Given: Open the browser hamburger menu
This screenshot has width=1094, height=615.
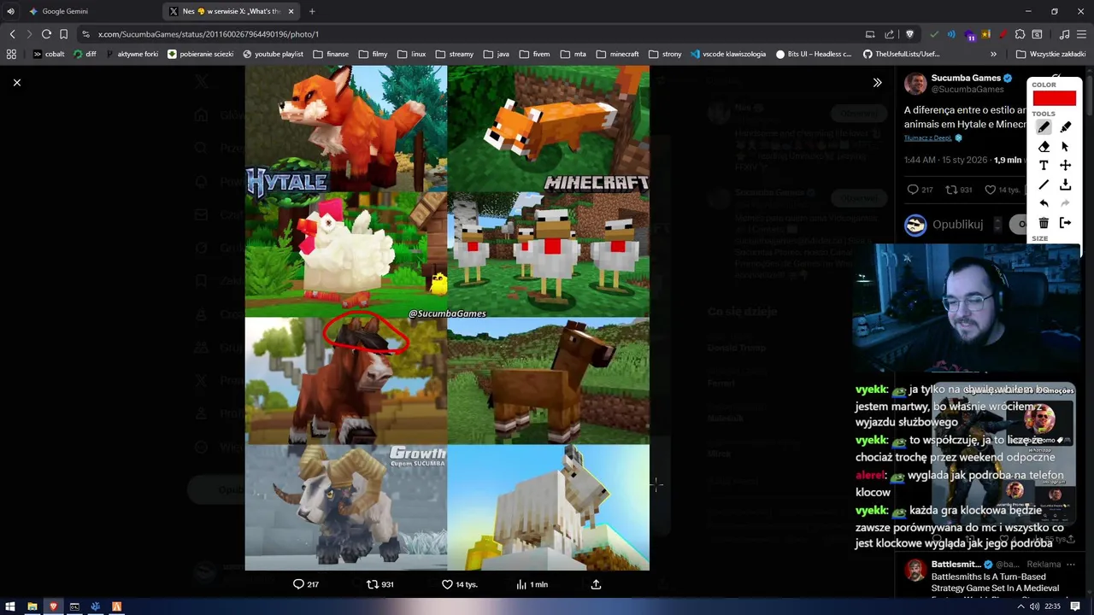Looking at the screenshot, I should [x=1081, y=34].
